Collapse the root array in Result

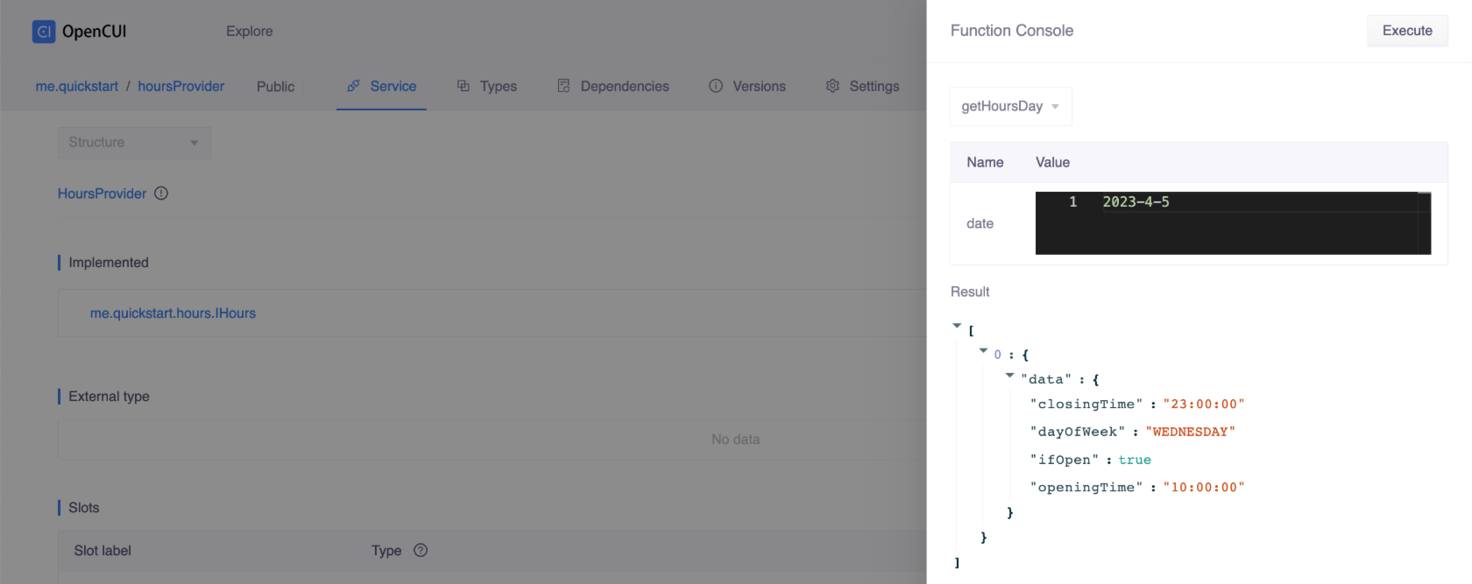[957, 326]
